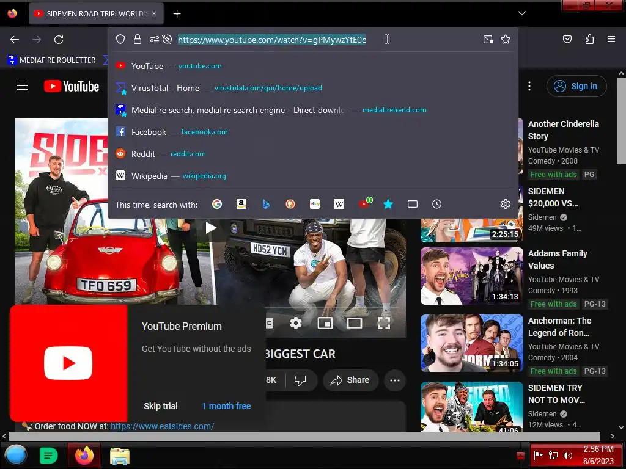
Task: Skip the YouTube Premium trial
Action: pos(161,406)
